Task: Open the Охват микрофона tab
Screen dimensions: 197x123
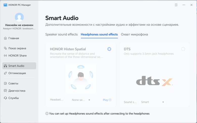Action: pos(134,34)
